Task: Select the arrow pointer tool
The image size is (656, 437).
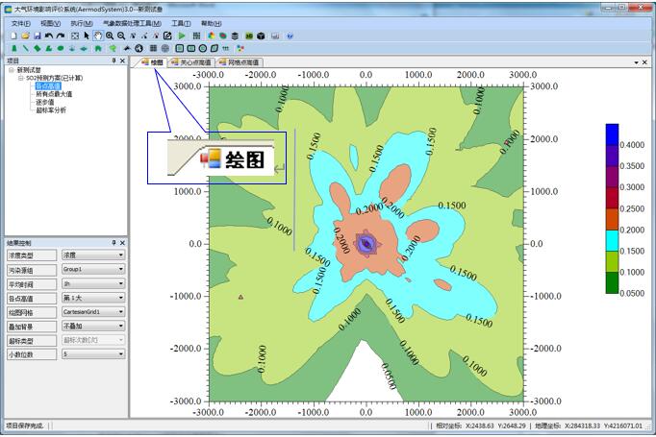Action: click(87, 36)
